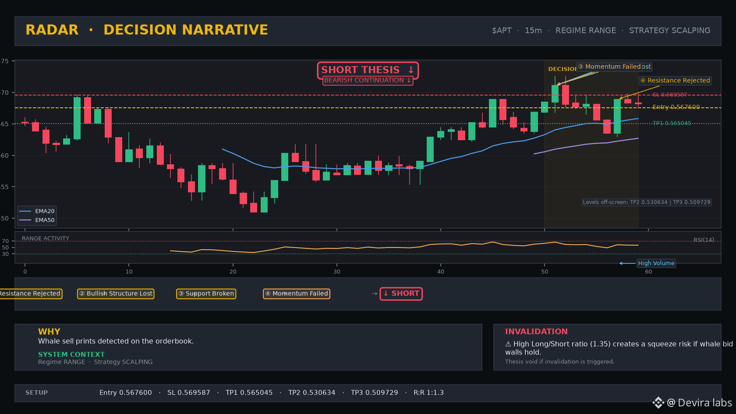Click the Devira labs logo icon
The height and width of the screenshot is (414, 736).
point(658,403)
